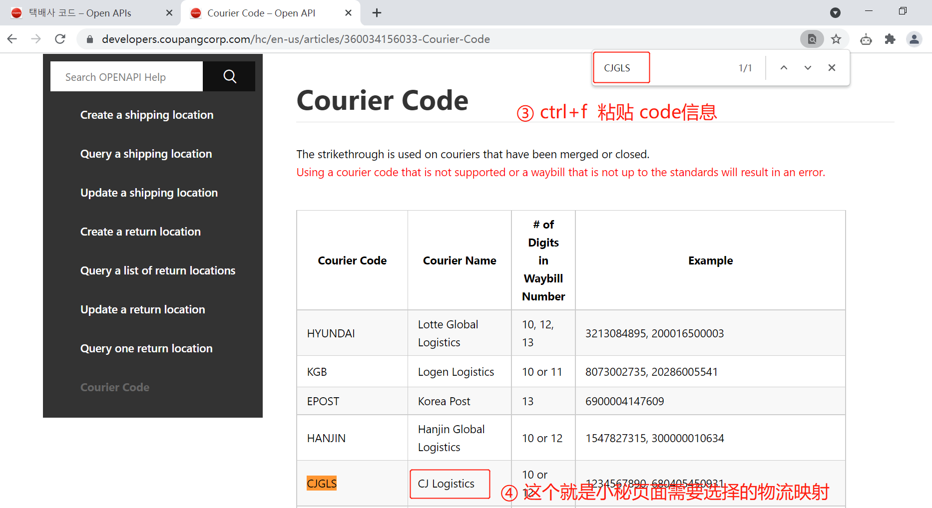Click the CJ Logistics courier name
The image size is (932, 508).
(446, 484)
